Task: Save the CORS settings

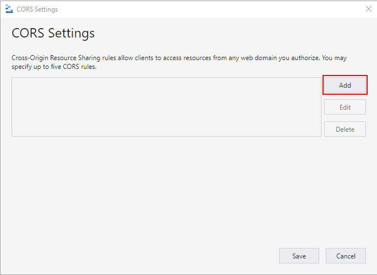Action: point(299,256)
